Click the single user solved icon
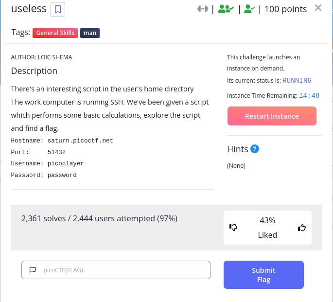 [249, 9]
